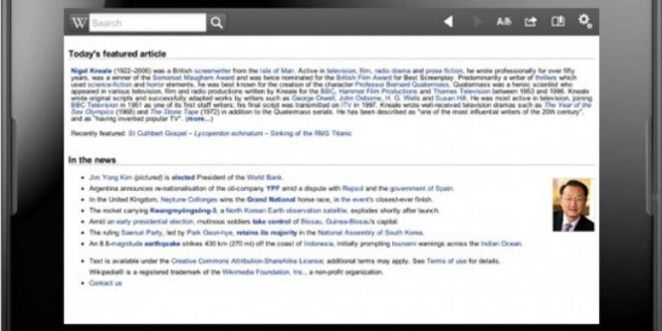
Task: Follow the Professor Bernard Quatermass link
Action: coord(402,84)
